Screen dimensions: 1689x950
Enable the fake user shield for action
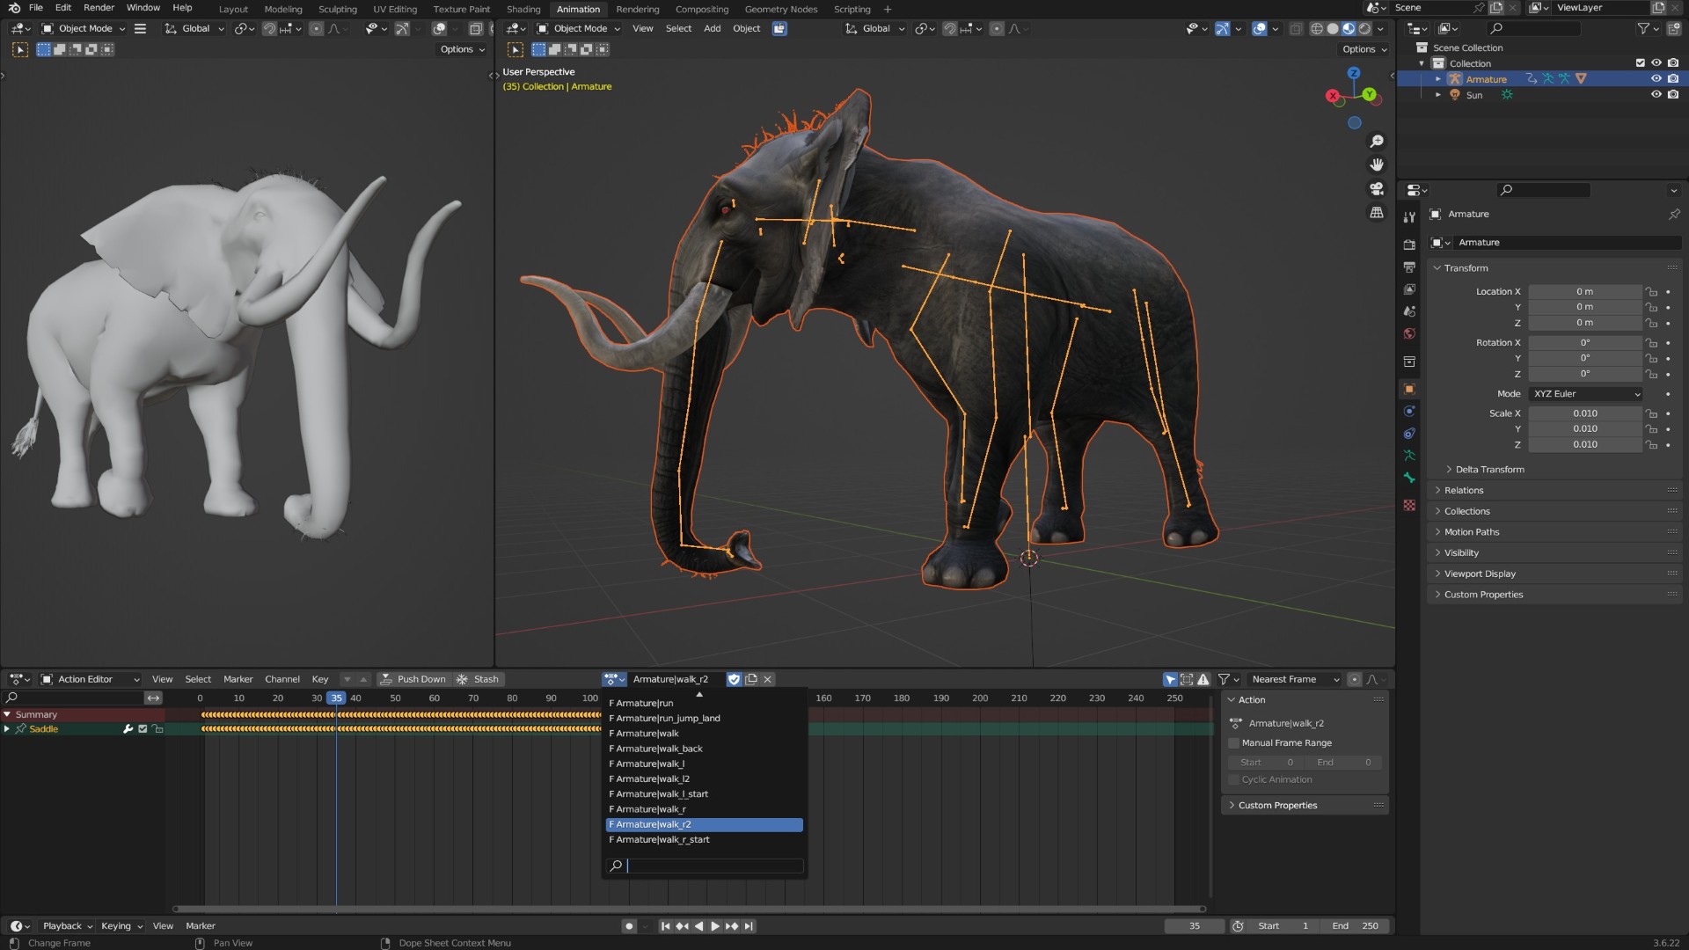(735, 679)
